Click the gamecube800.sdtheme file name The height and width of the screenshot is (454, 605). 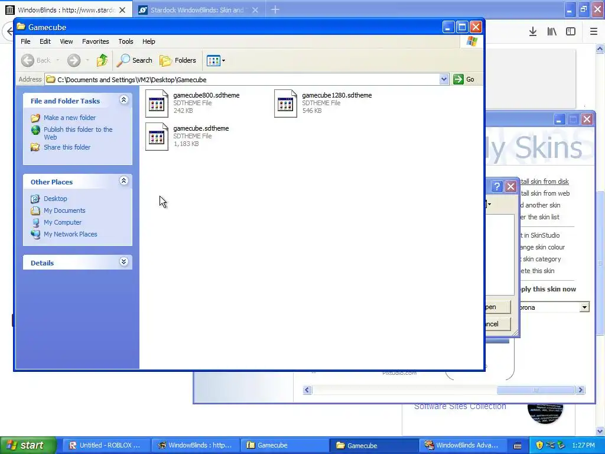(x=206, y=95)
